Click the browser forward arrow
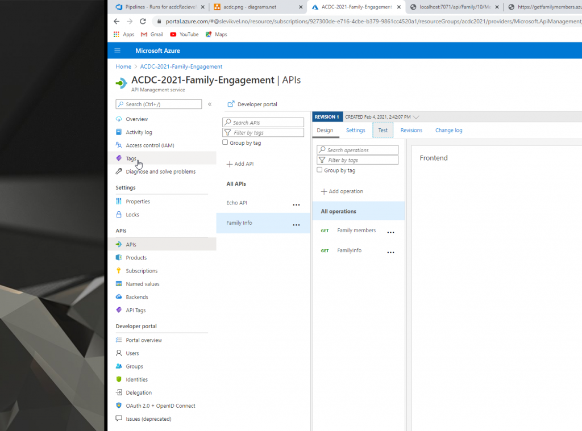582x431 pixels. pyautogui.click(x=130, y=22)
